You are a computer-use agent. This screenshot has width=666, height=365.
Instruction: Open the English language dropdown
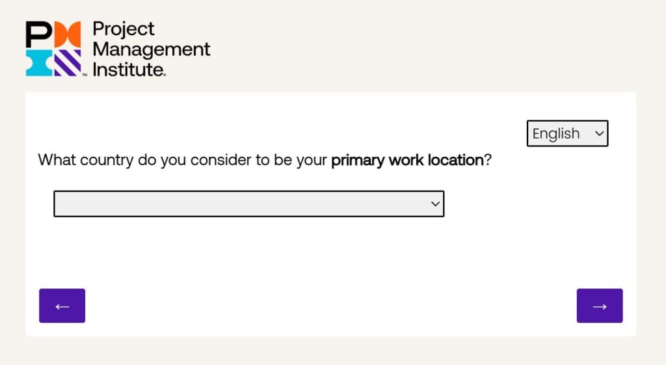567,133
